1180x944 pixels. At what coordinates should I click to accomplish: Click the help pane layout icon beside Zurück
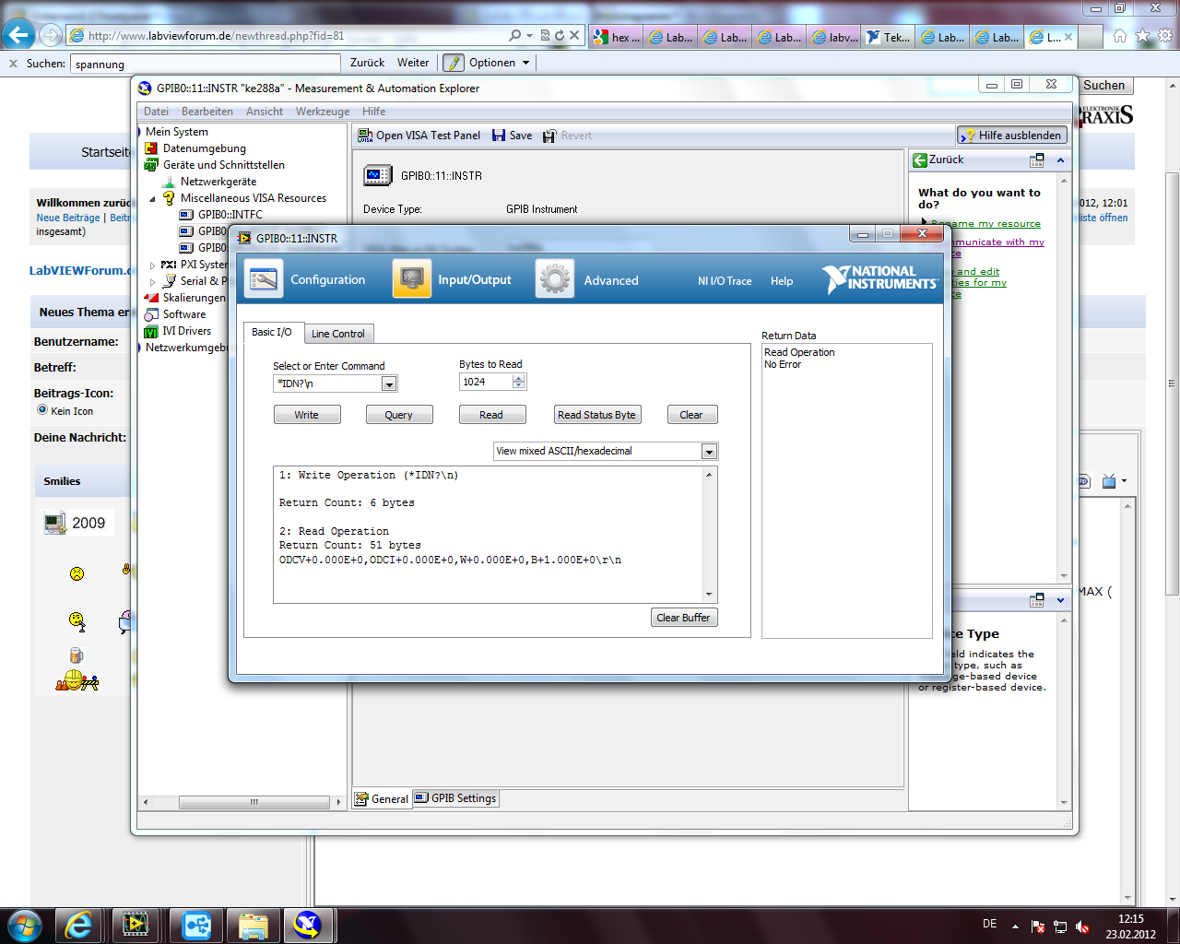click(x=1037, y=159)
